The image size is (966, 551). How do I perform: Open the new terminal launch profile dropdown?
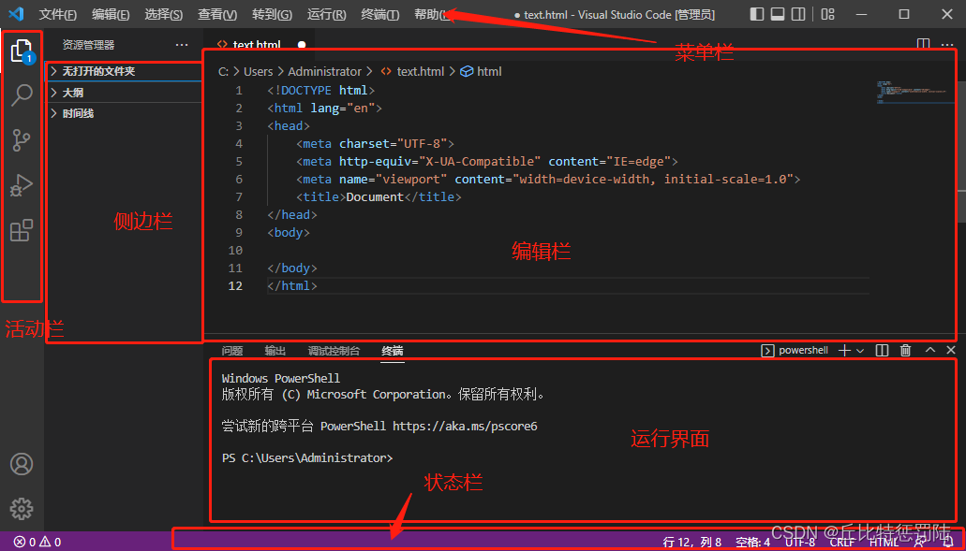(x=860, y=351)
